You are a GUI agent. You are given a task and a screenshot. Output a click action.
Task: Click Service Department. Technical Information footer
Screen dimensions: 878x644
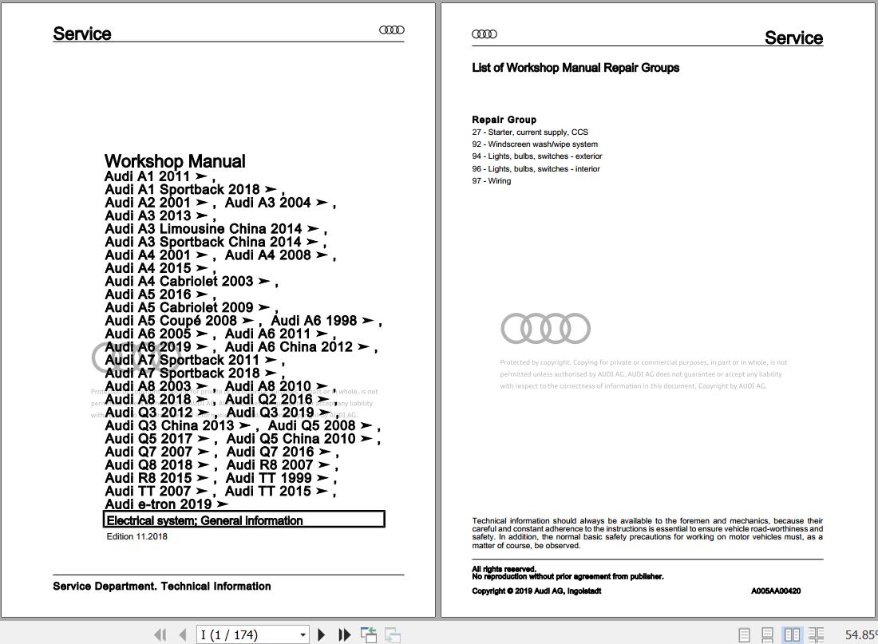coord(162,587)
